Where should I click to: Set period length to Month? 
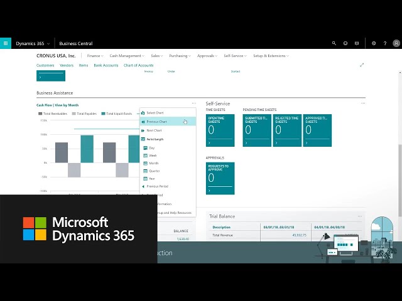[x=168, y=163]
